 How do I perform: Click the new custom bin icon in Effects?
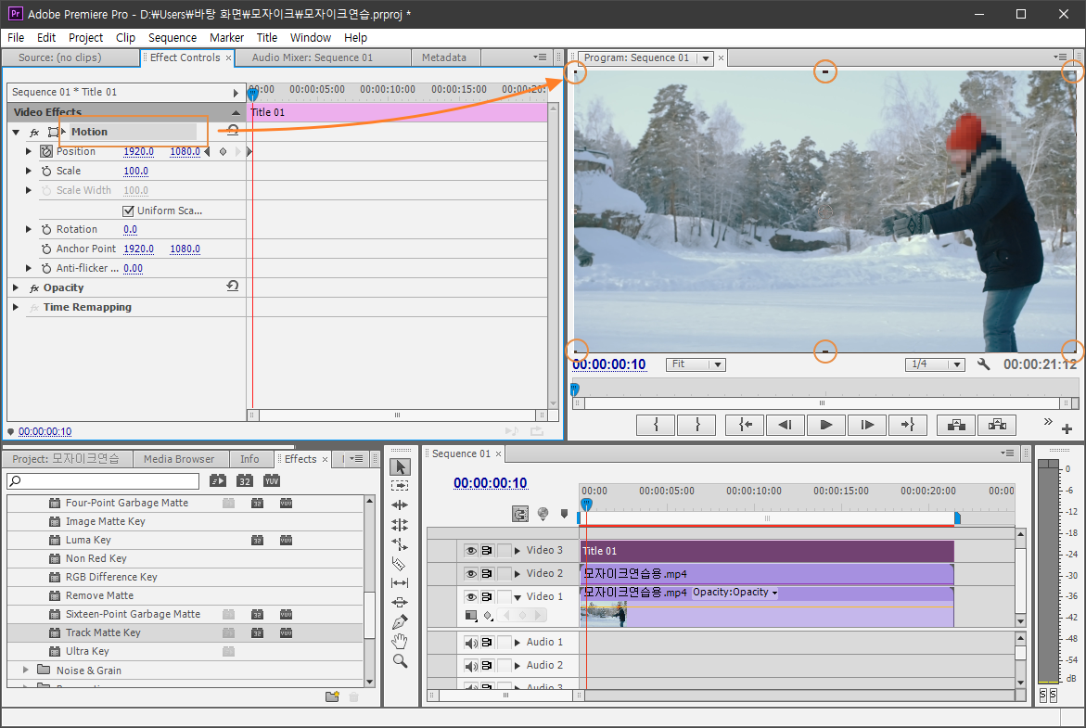pos(332,696)
